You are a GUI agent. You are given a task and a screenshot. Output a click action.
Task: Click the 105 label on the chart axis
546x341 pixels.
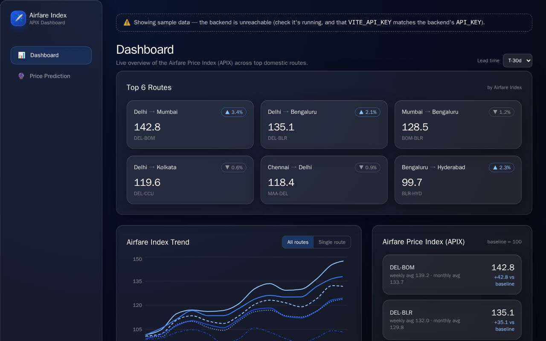coord(137,329)
